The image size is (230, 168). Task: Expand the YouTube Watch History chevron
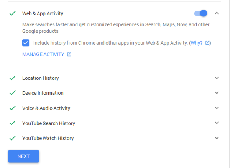pos(217,138)
